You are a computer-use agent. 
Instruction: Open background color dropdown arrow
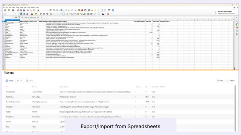coord(38,14)
